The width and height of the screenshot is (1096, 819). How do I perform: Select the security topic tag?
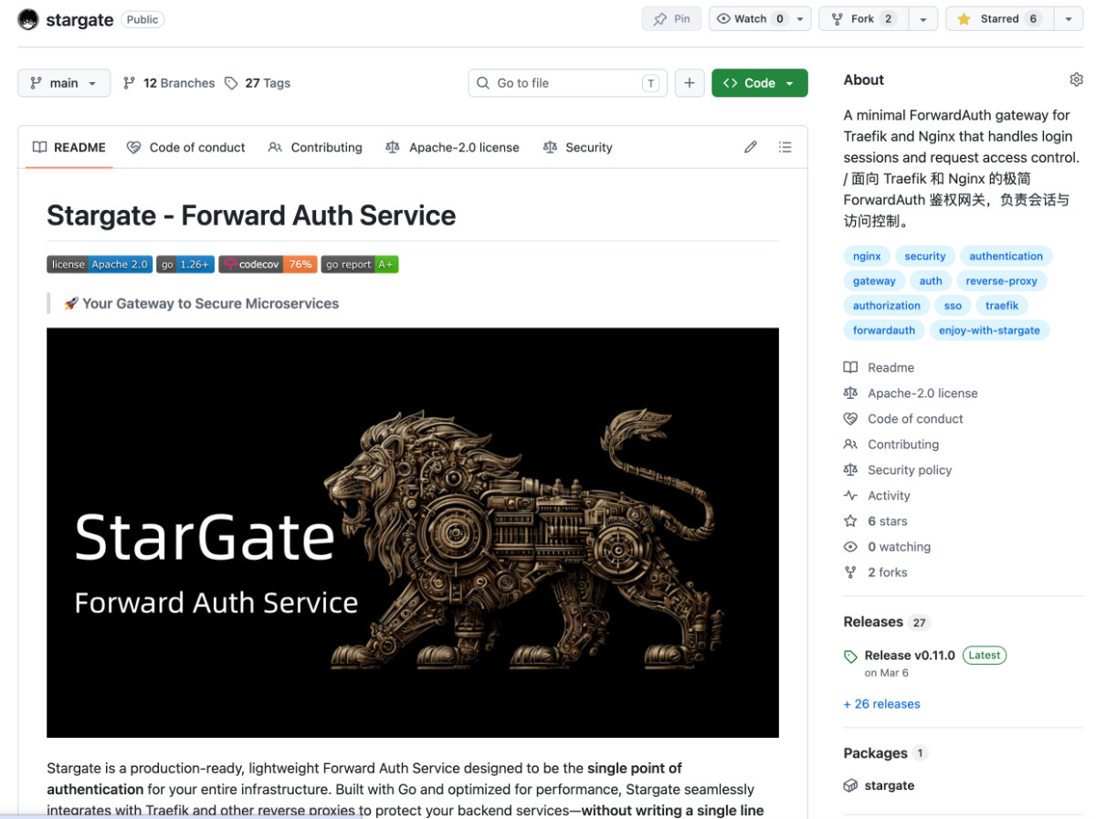tap(925, 257)
